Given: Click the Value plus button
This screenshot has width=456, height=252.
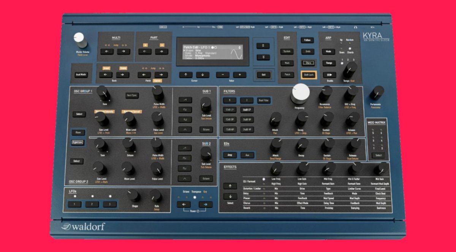Looking at the screenshot, I should [240, 75].
